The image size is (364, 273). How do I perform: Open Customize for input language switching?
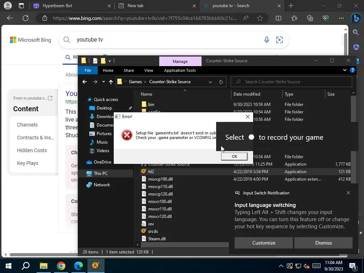[x=264, y=243]
